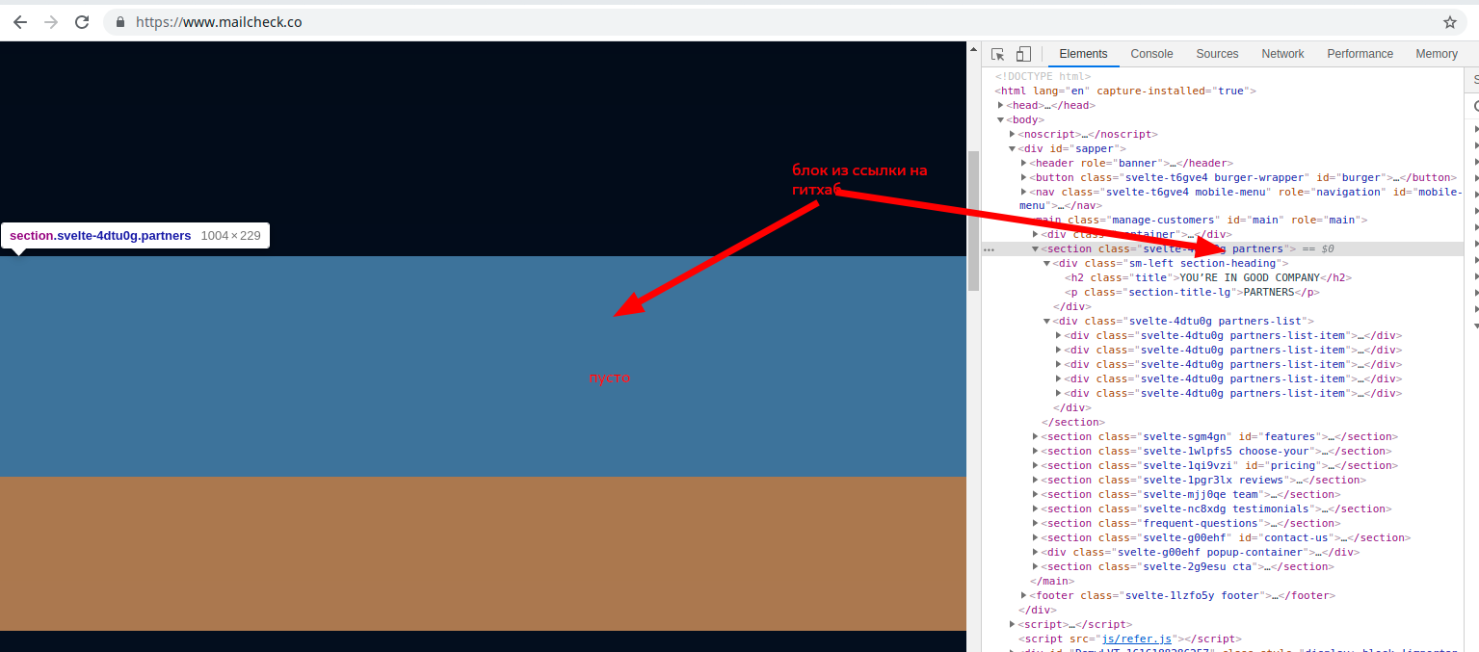Expand the testimonials section node

coord(1036,509)
